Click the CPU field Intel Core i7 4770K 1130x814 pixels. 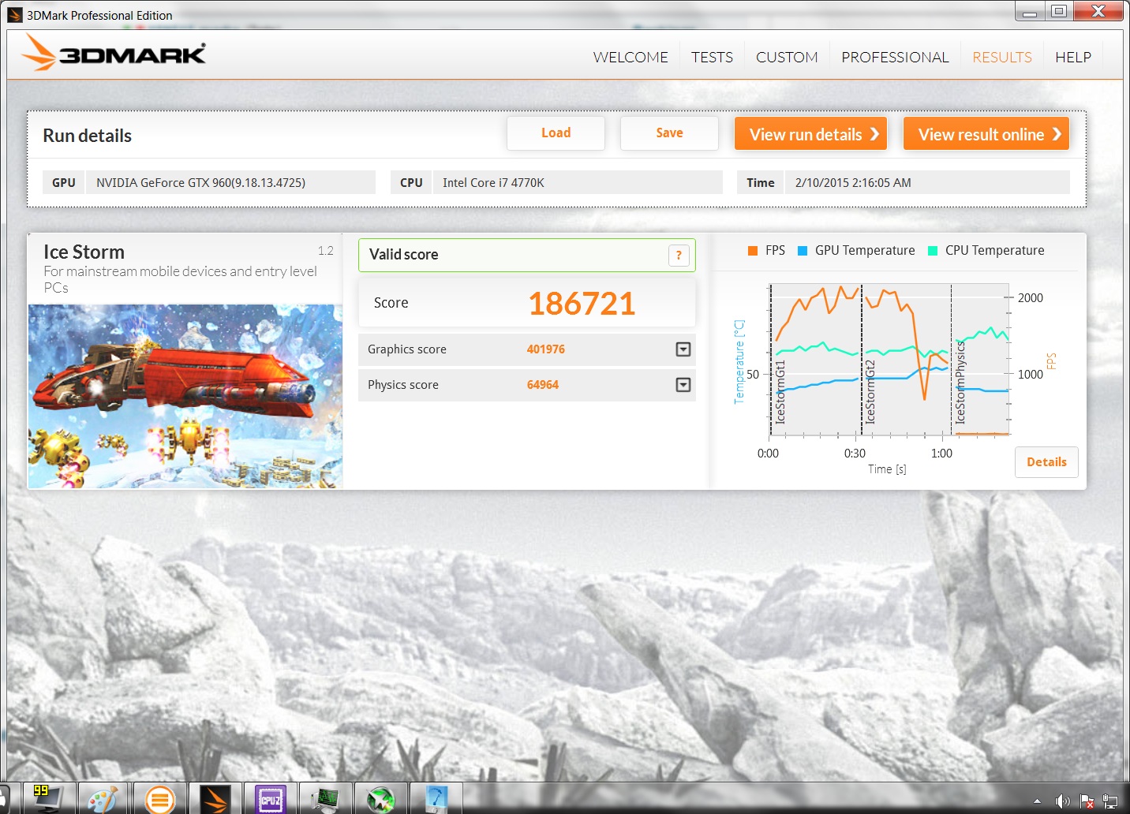[x=578, y=182]
